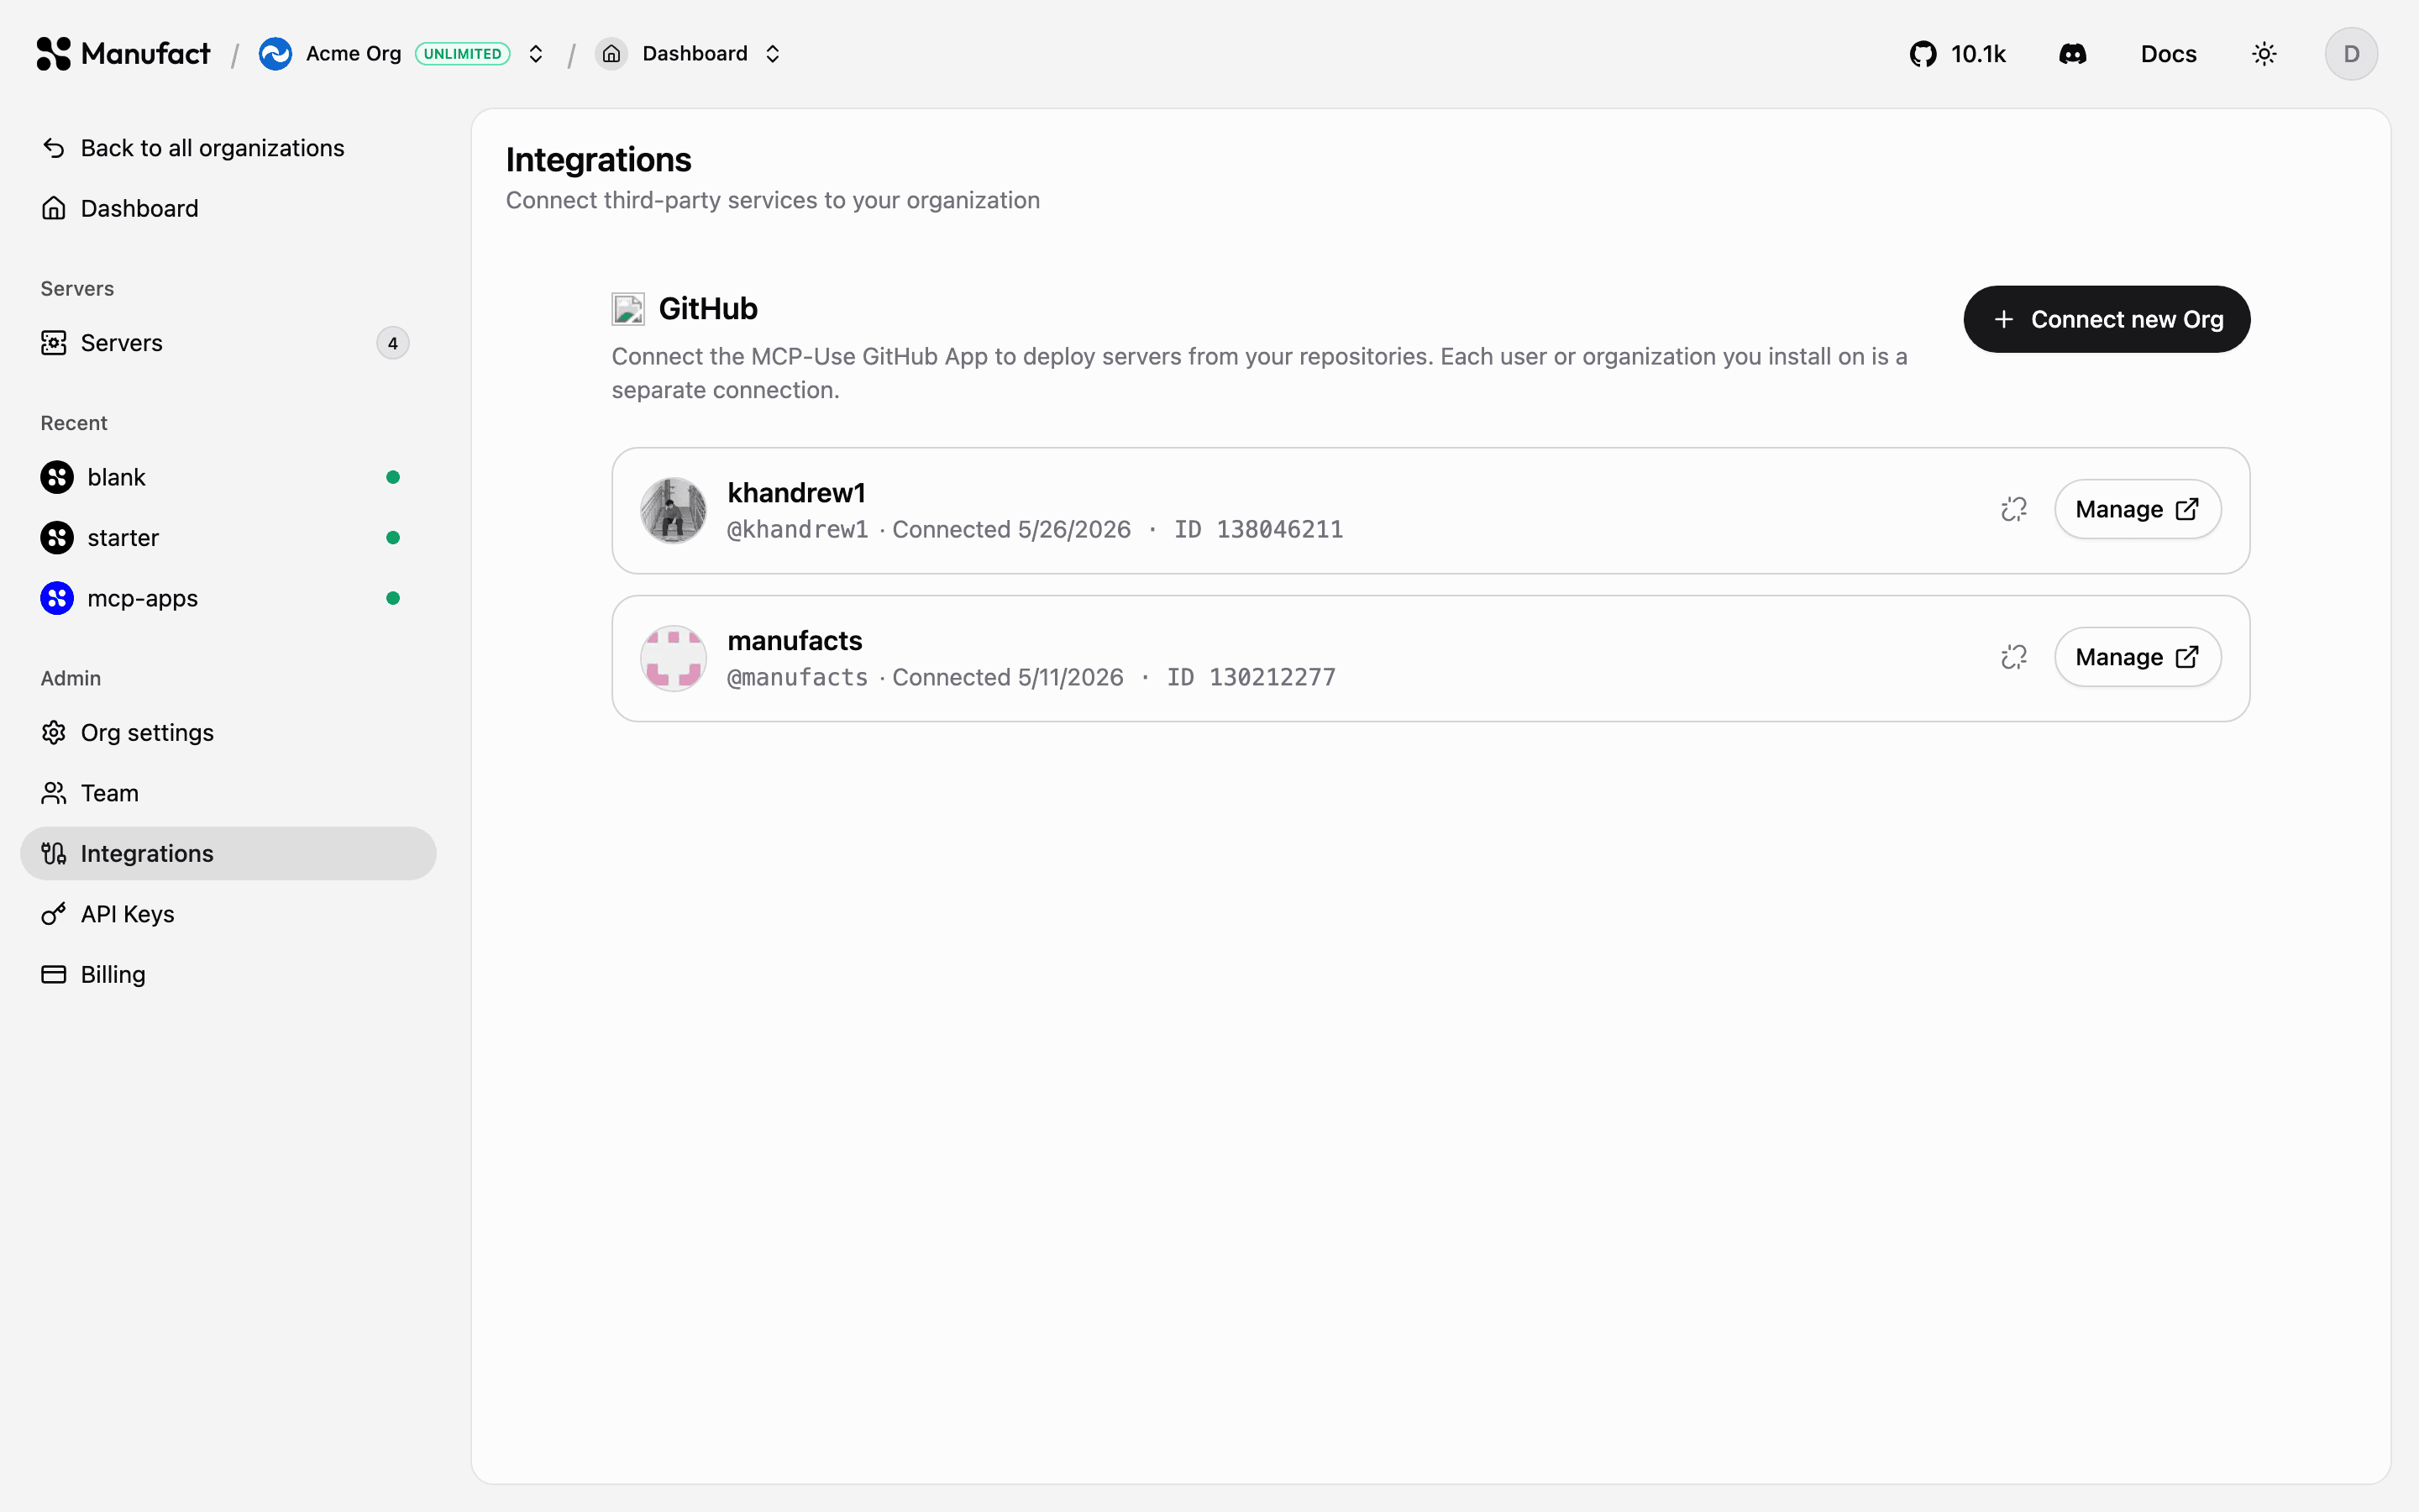
Task: Open the blank recent server
Action: [228, 477]
